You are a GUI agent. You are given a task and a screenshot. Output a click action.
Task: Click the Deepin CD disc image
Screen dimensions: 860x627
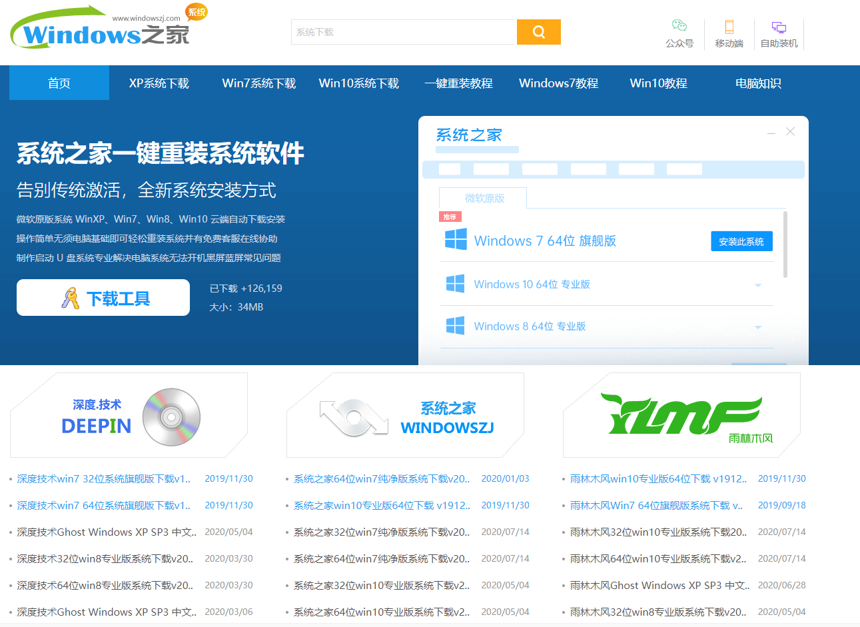pos(171,417)
